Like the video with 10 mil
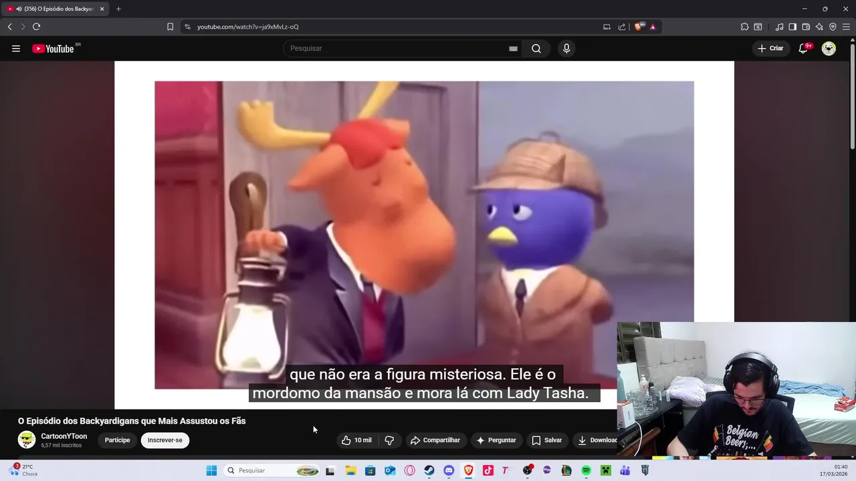The width and height of the screenshot is (856, 481). click(356, 440)
